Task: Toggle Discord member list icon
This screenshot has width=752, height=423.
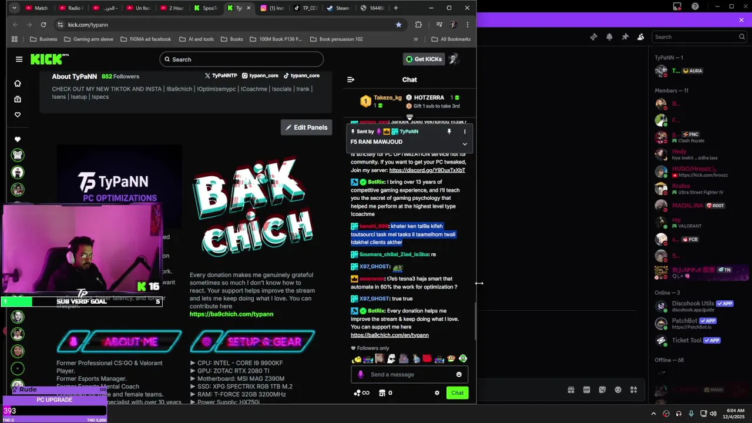Action: tap(641, 37)
